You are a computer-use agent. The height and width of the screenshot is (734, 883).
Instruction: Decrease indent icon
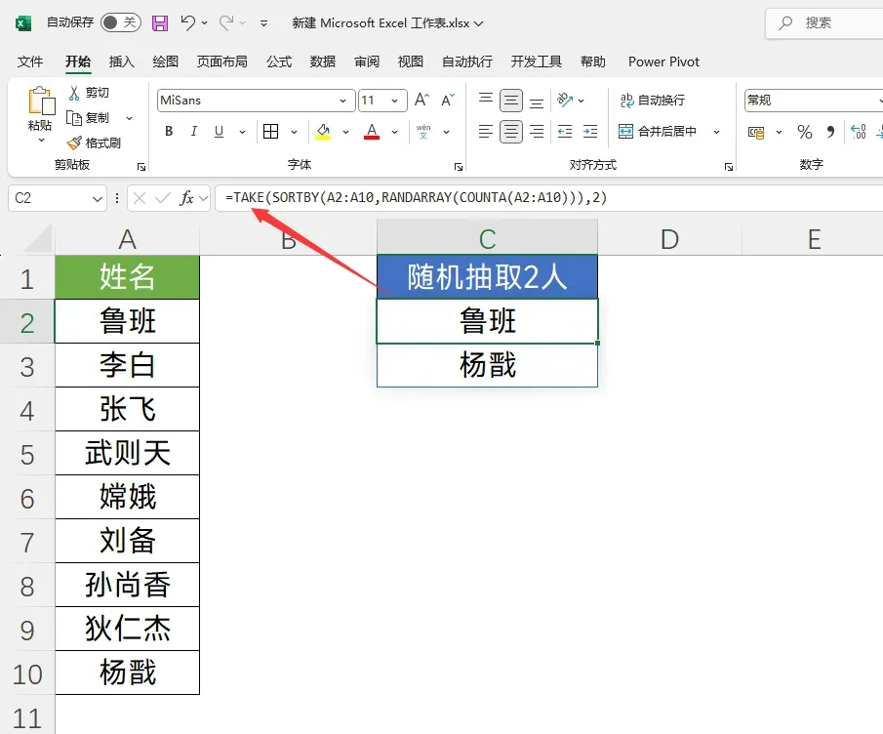coord(565,132)
